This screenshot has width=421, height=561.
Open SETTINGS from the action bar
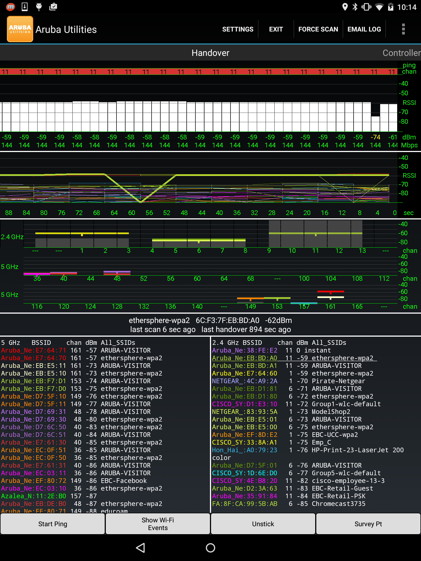[238, 29]
